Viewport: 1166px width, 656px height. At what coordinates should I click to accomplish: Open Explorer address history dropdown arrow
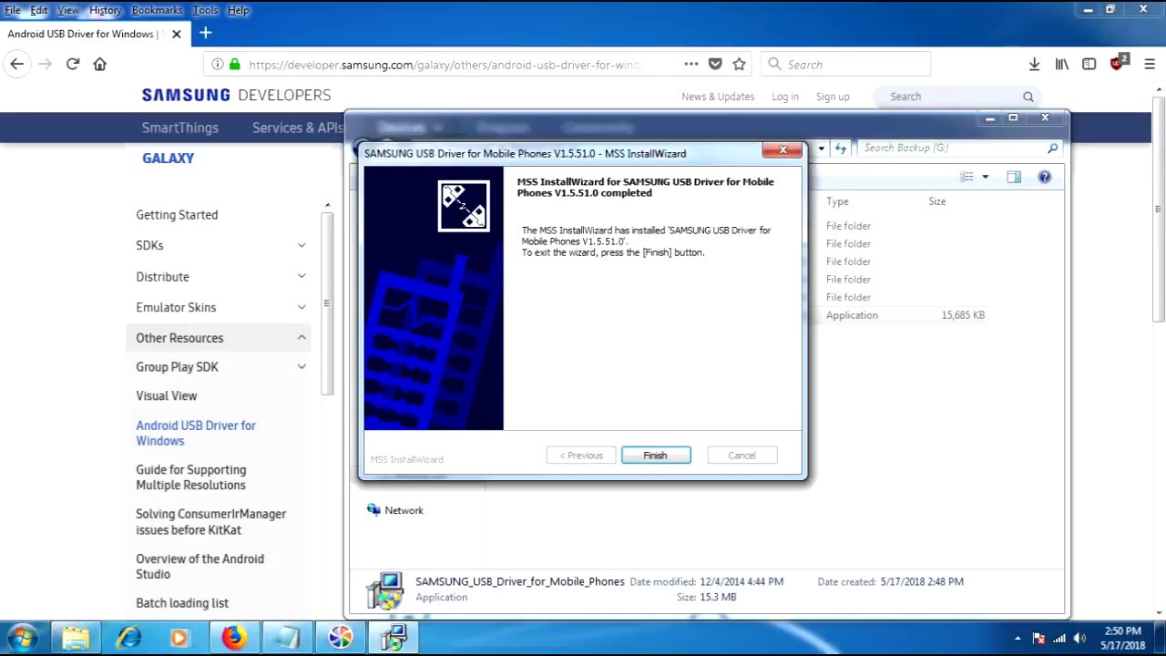point(821,148)
